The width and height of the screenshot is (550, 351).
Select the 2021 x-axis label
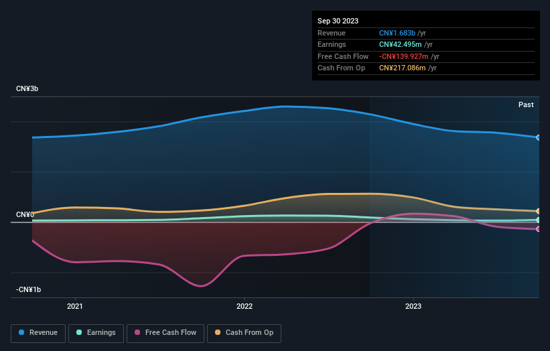coord(75,306)
